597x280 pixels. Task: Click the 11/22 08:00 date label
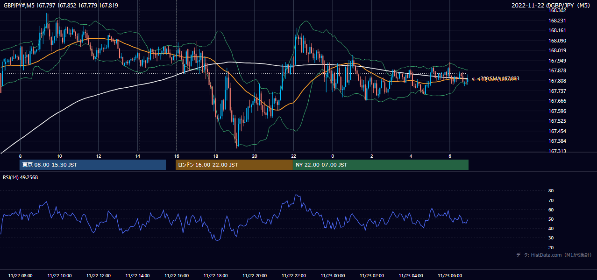tap(21, 276)
